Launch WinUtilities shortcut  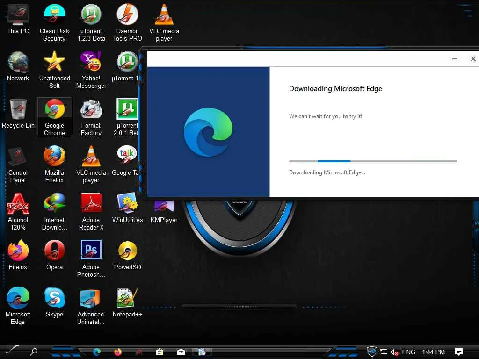pos(127,208)
